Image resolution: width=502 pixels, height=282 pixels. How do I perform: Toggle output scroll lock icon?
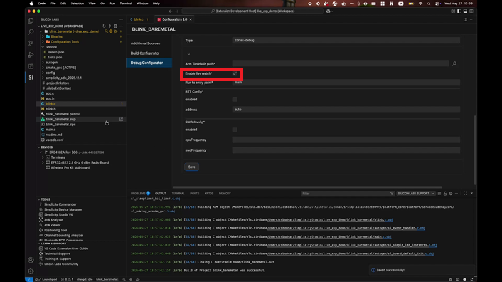click(x=445, y=194)
